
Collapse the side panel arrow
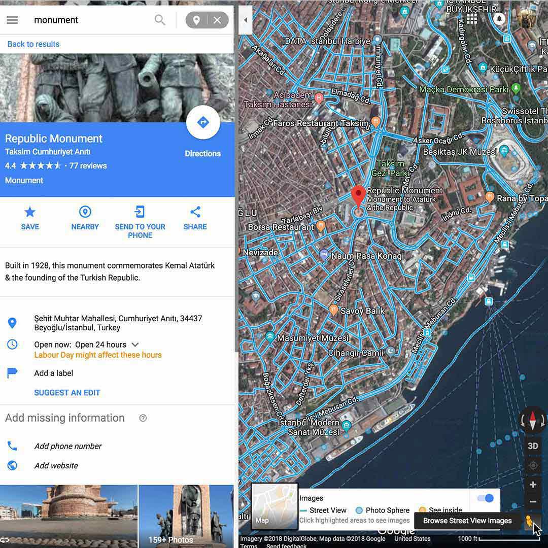point(246,20)
